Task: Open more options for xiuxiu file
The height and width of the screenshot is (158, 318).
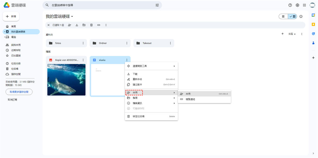Action: (x=127, y=60)
